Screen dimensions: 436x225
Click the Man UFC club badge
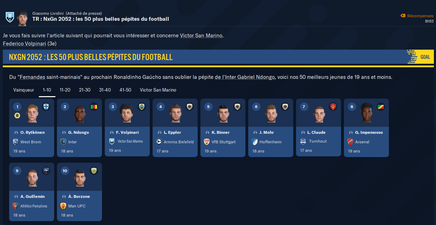click(63, 206)
